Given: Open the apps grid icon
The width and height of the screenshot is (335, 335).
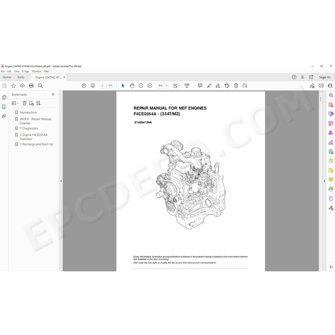Looking at the screenshot, I should coord(311,77).
